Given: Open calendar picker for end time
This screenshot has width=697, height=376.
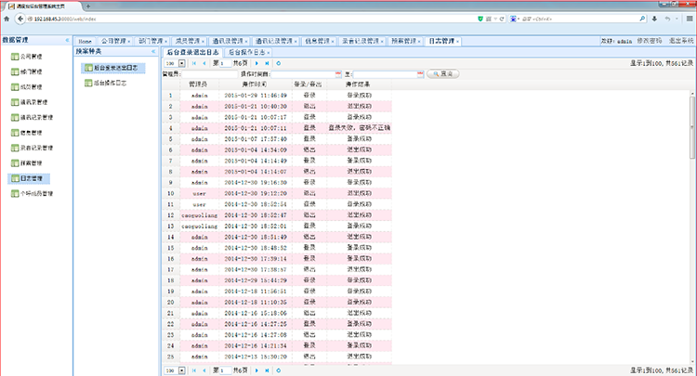Looking at the screenshot, I should tap(420, 74).
